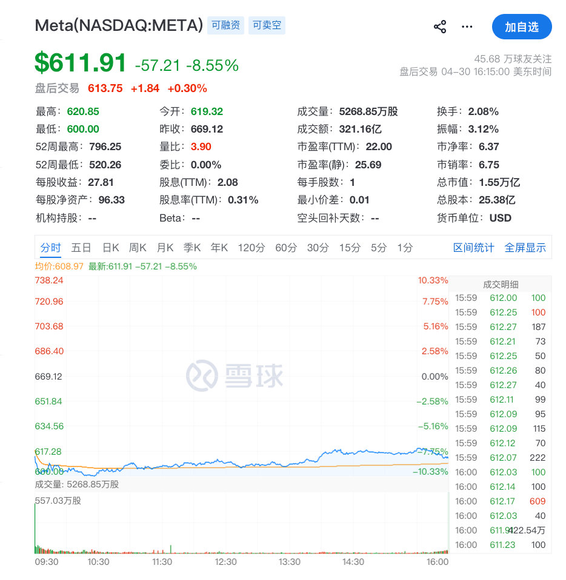Viewport: 566px width, 580px height.
Task: Click the 总市值 value 1.55万亿
Action: pyautogui.click(x=499, y=182)
